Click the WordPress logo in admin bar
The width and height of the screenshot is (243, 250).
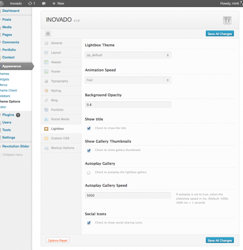(x=2, y=3)
